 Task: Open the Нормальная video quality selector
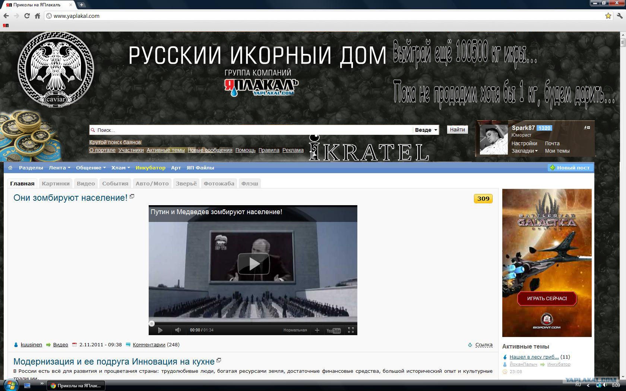[295, 330]
